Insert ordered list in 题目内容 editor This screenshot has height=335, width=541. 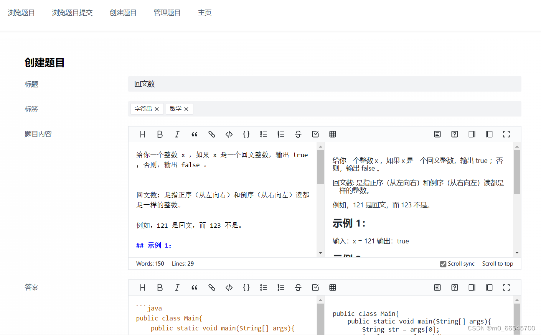[281, 134]
